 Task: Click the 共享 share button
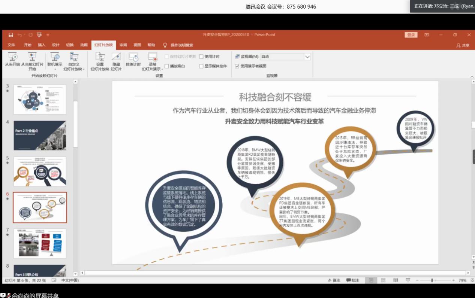(463, 45)
